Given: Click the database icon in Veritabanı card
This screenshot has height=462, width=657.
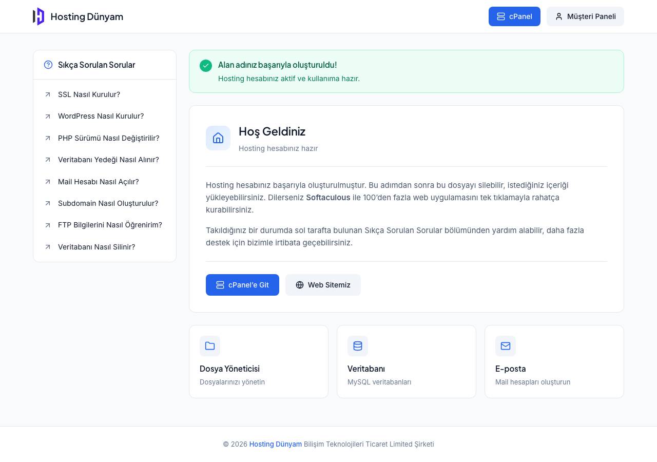Looking at the screenshot, I should point(358,346).
